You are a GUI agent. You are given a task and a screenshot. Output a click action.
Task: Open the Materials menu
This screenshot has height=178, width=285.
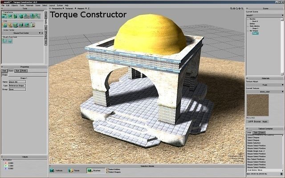pyautogui.click(x=30, y=5)
